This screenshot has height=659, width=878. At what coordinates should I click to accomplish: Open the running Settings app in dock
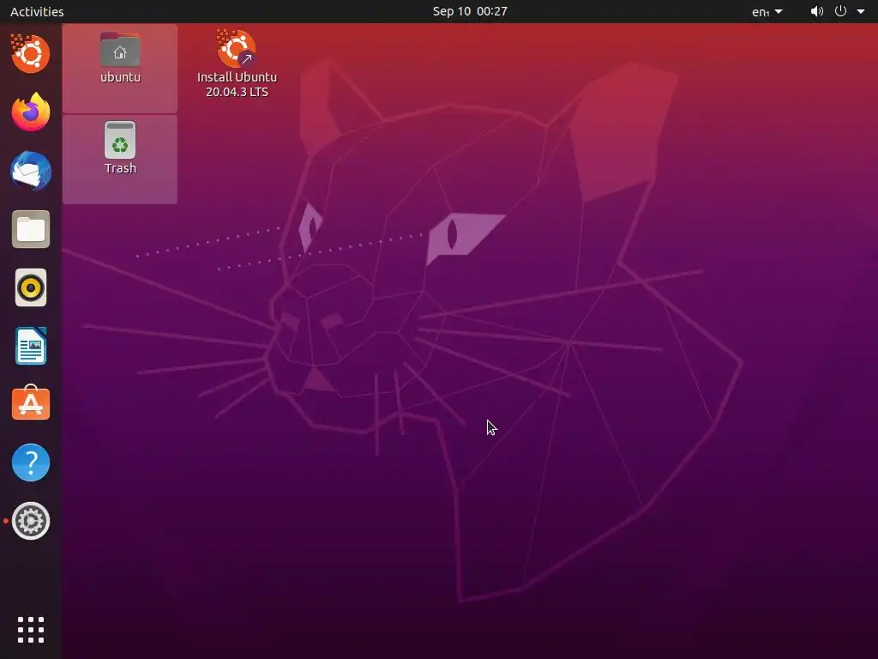(x=31, y=521)
